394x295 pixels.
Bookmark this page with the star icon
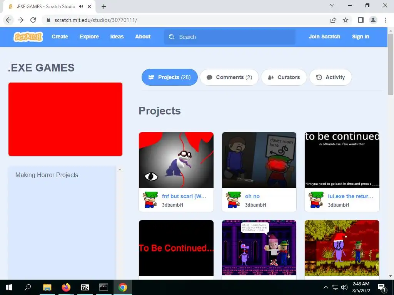click(346, 20)
